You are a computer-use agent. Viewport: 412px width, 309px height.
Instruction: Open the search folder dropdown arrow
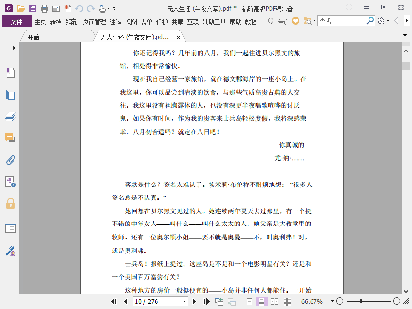tap(314, 20)
